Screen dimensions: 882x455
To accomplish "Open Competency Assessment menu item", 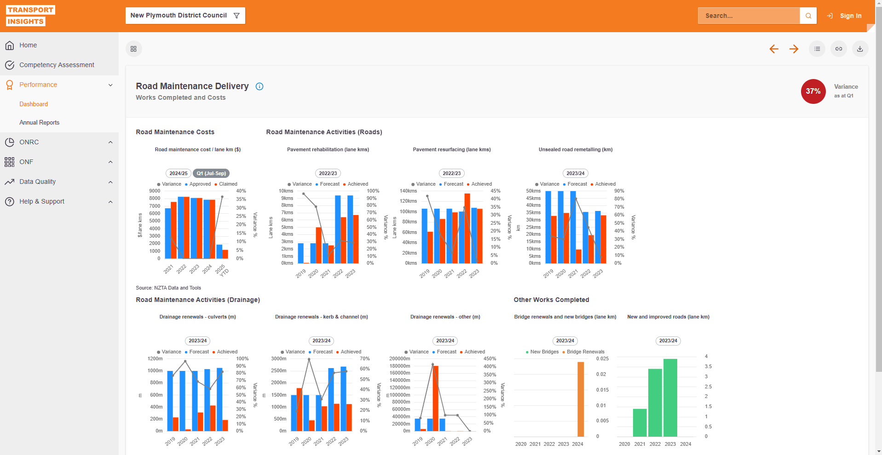I will [59, 65].
